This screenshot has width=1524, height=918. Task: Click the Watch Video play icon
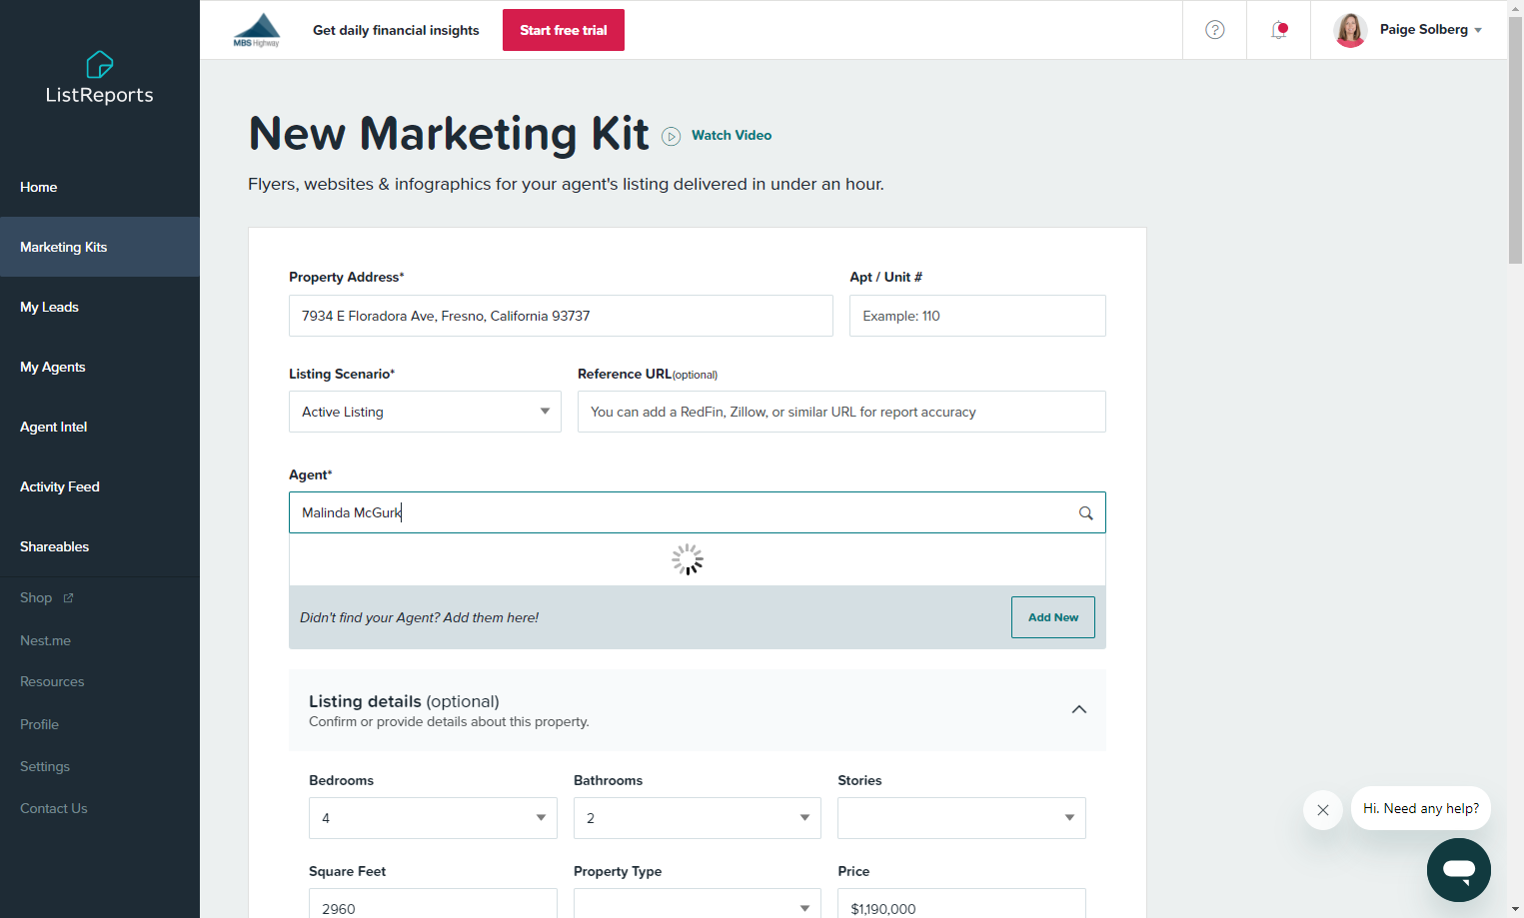[x=672, y=136]
